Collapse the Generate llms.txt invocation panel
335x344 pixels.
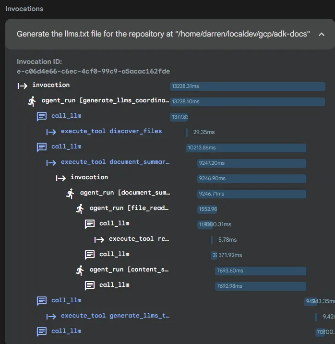322,35
